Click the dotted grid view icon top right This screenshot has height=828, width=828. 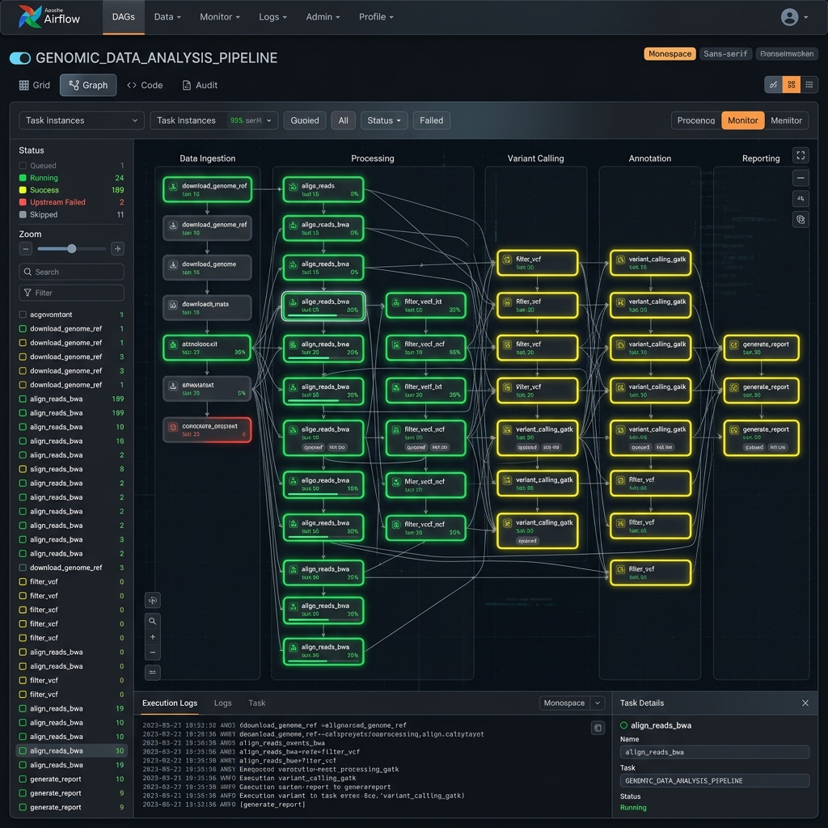809,84
